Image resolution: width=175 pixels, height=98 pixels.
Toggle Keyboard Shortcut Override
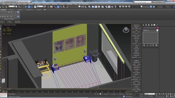(51, 7)
